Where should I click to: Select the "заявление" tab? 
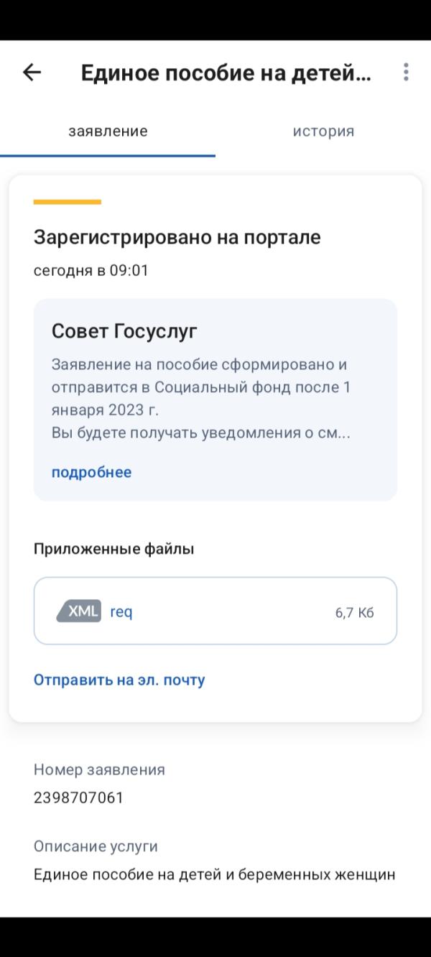coord(108,131)
